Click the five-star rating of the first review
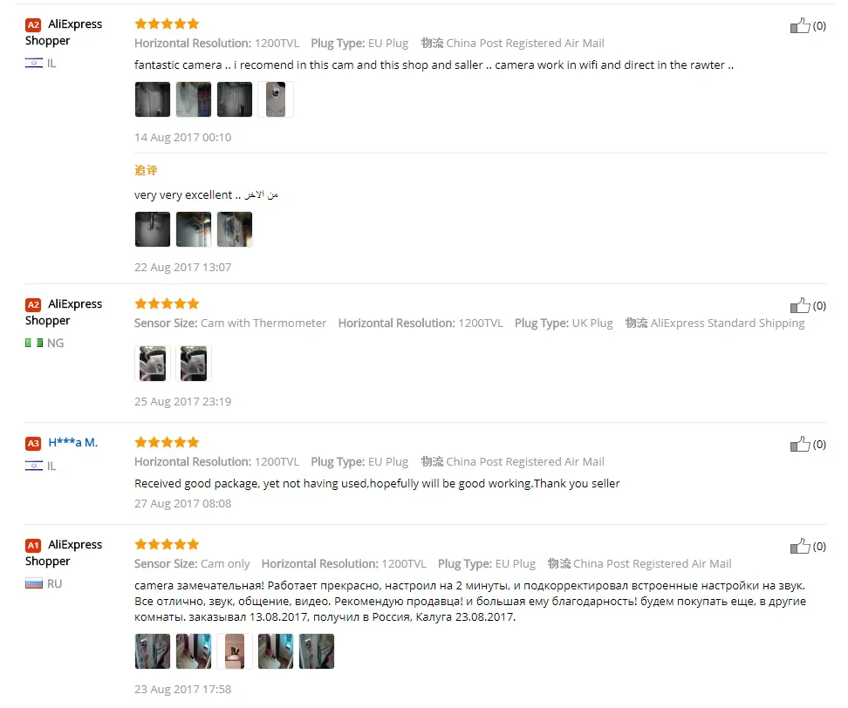This screenshot has width=848, height=708. click(x=168, y=24)
